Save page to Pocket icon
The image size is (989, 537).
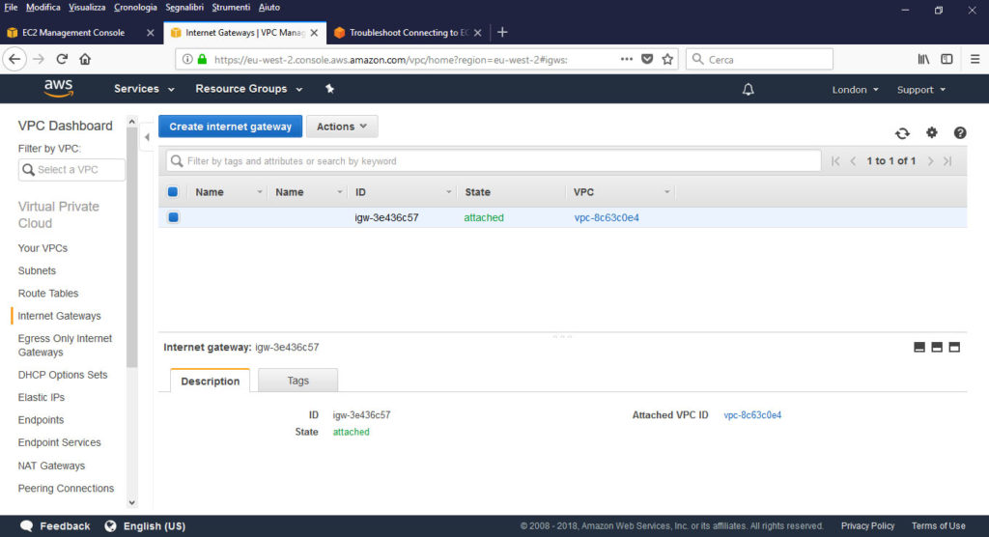pyautogui.click(x=647, y=59)
